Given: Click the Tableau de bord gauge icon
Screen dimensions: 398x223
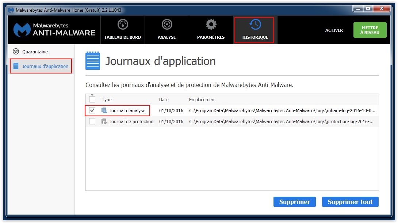Looking at the screenshot, I should 123,24.
